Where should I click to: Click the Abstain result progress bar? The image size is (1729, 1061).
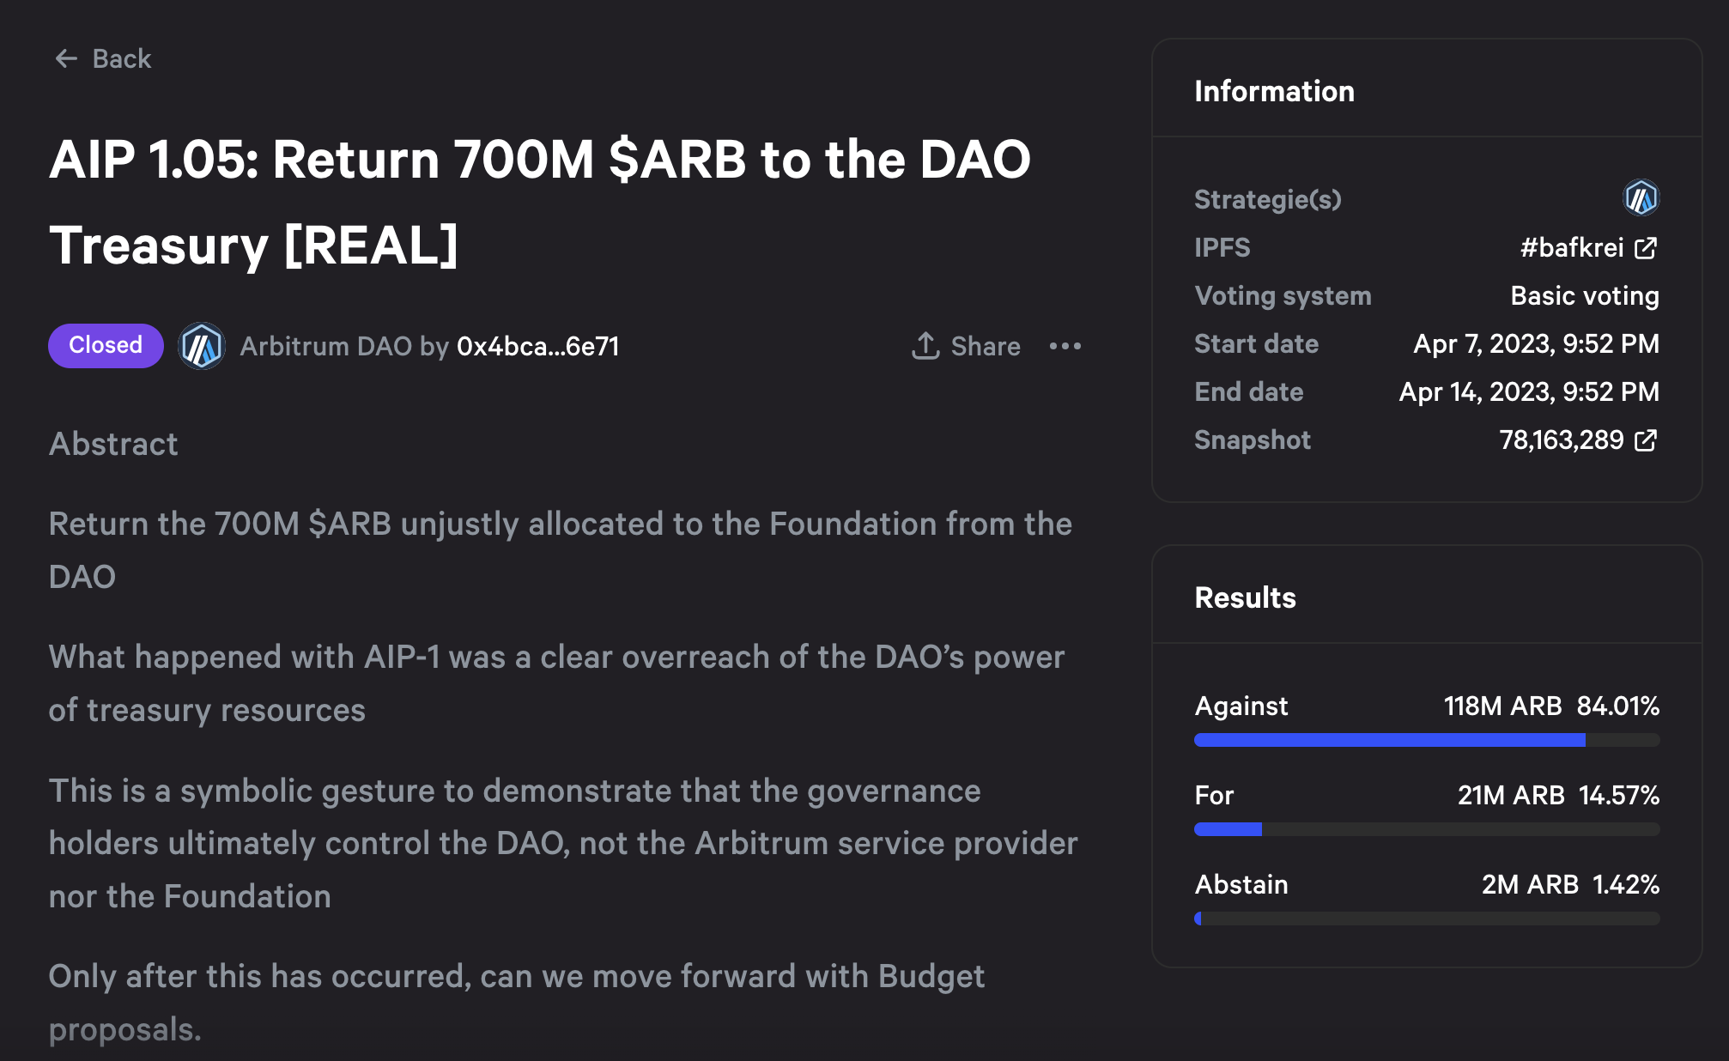click(x=1426, y=919)
